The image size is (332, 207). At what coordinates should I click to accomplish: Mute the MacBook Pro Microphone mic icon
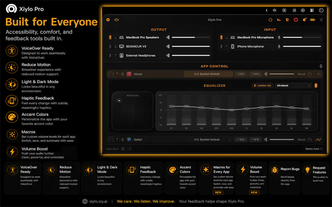point(279,37)
